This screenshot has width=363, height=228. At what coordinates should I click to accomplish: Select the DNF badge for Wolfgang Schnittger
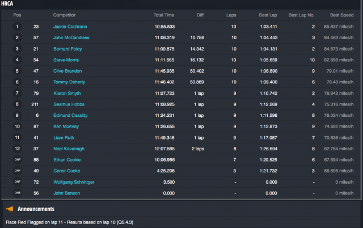click(x=17, y=182)
